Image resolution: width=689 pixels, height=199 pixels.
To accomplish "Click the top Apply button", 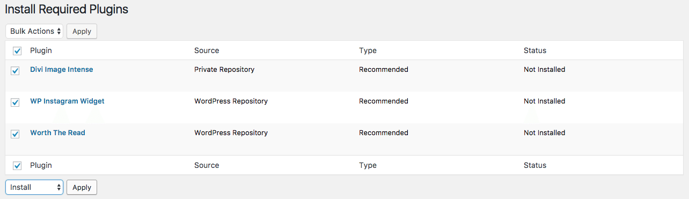I will (82, 31).
